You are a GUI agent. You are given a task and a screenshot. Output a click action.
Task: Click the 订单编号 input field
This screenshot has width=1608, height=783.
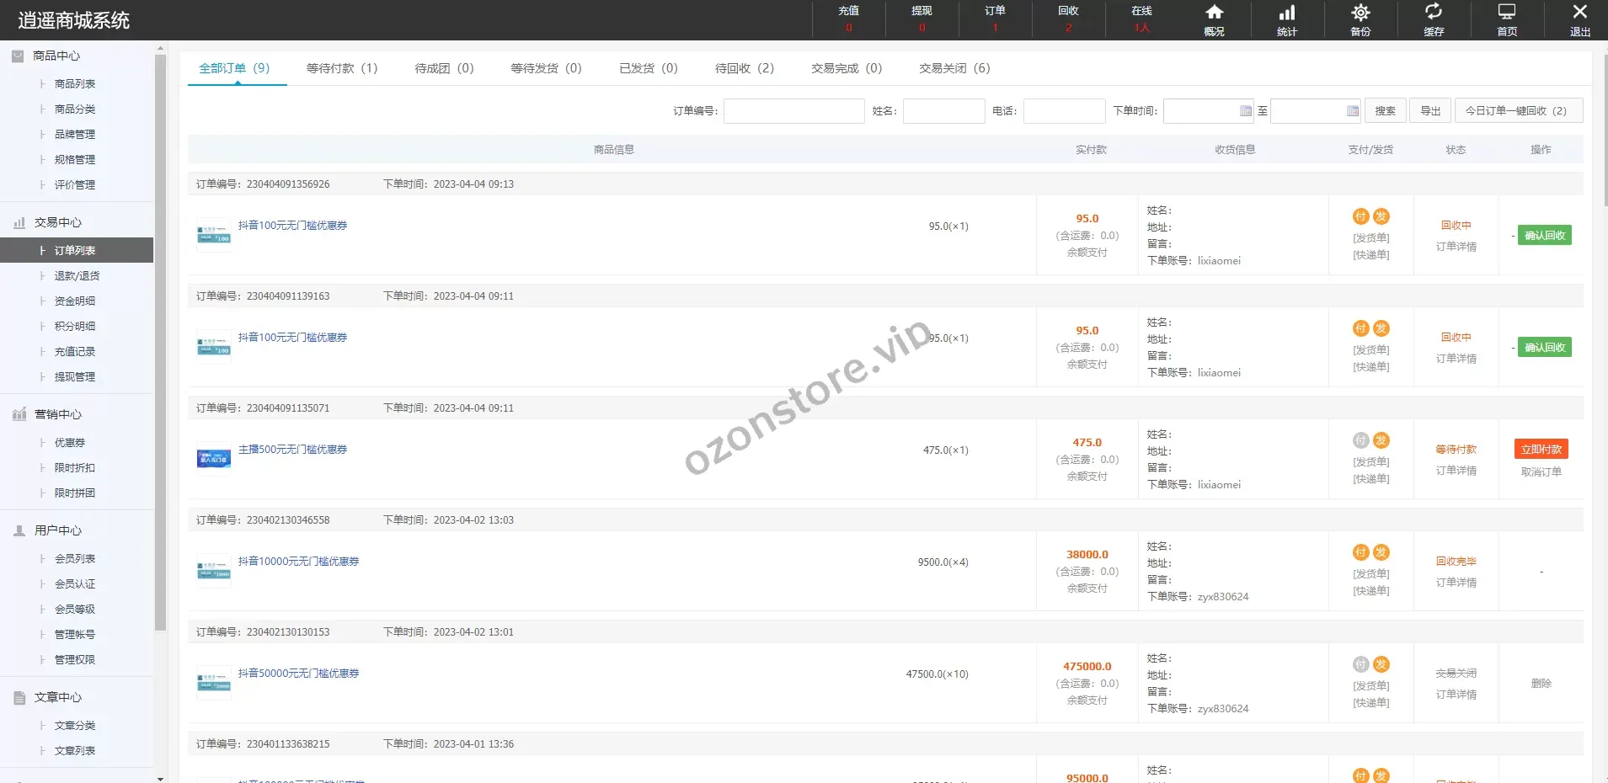pos(793,111)
